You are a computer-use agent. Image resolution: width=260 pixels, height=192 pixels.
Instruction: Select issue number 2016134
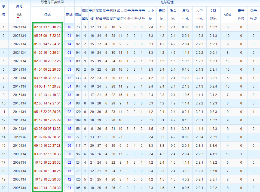click(x=20, y=95)
